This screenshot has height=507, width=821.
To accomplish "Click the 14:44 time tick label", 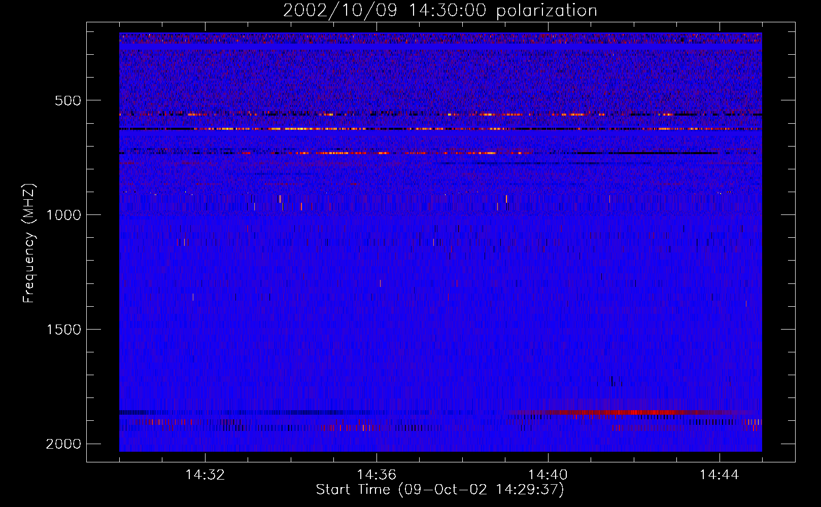I will point(720,475).
